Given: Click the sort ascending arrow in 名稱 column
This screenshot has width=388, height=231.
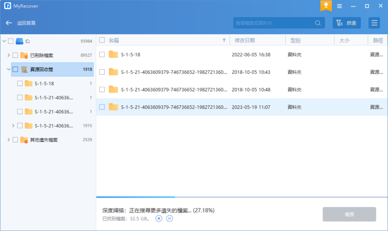Looking at the screenshot, I should [x=224, y=40].
